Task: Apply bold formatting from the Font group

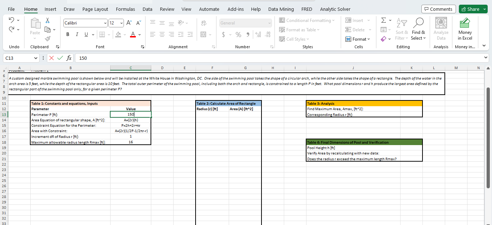Action: coord(67,34)
